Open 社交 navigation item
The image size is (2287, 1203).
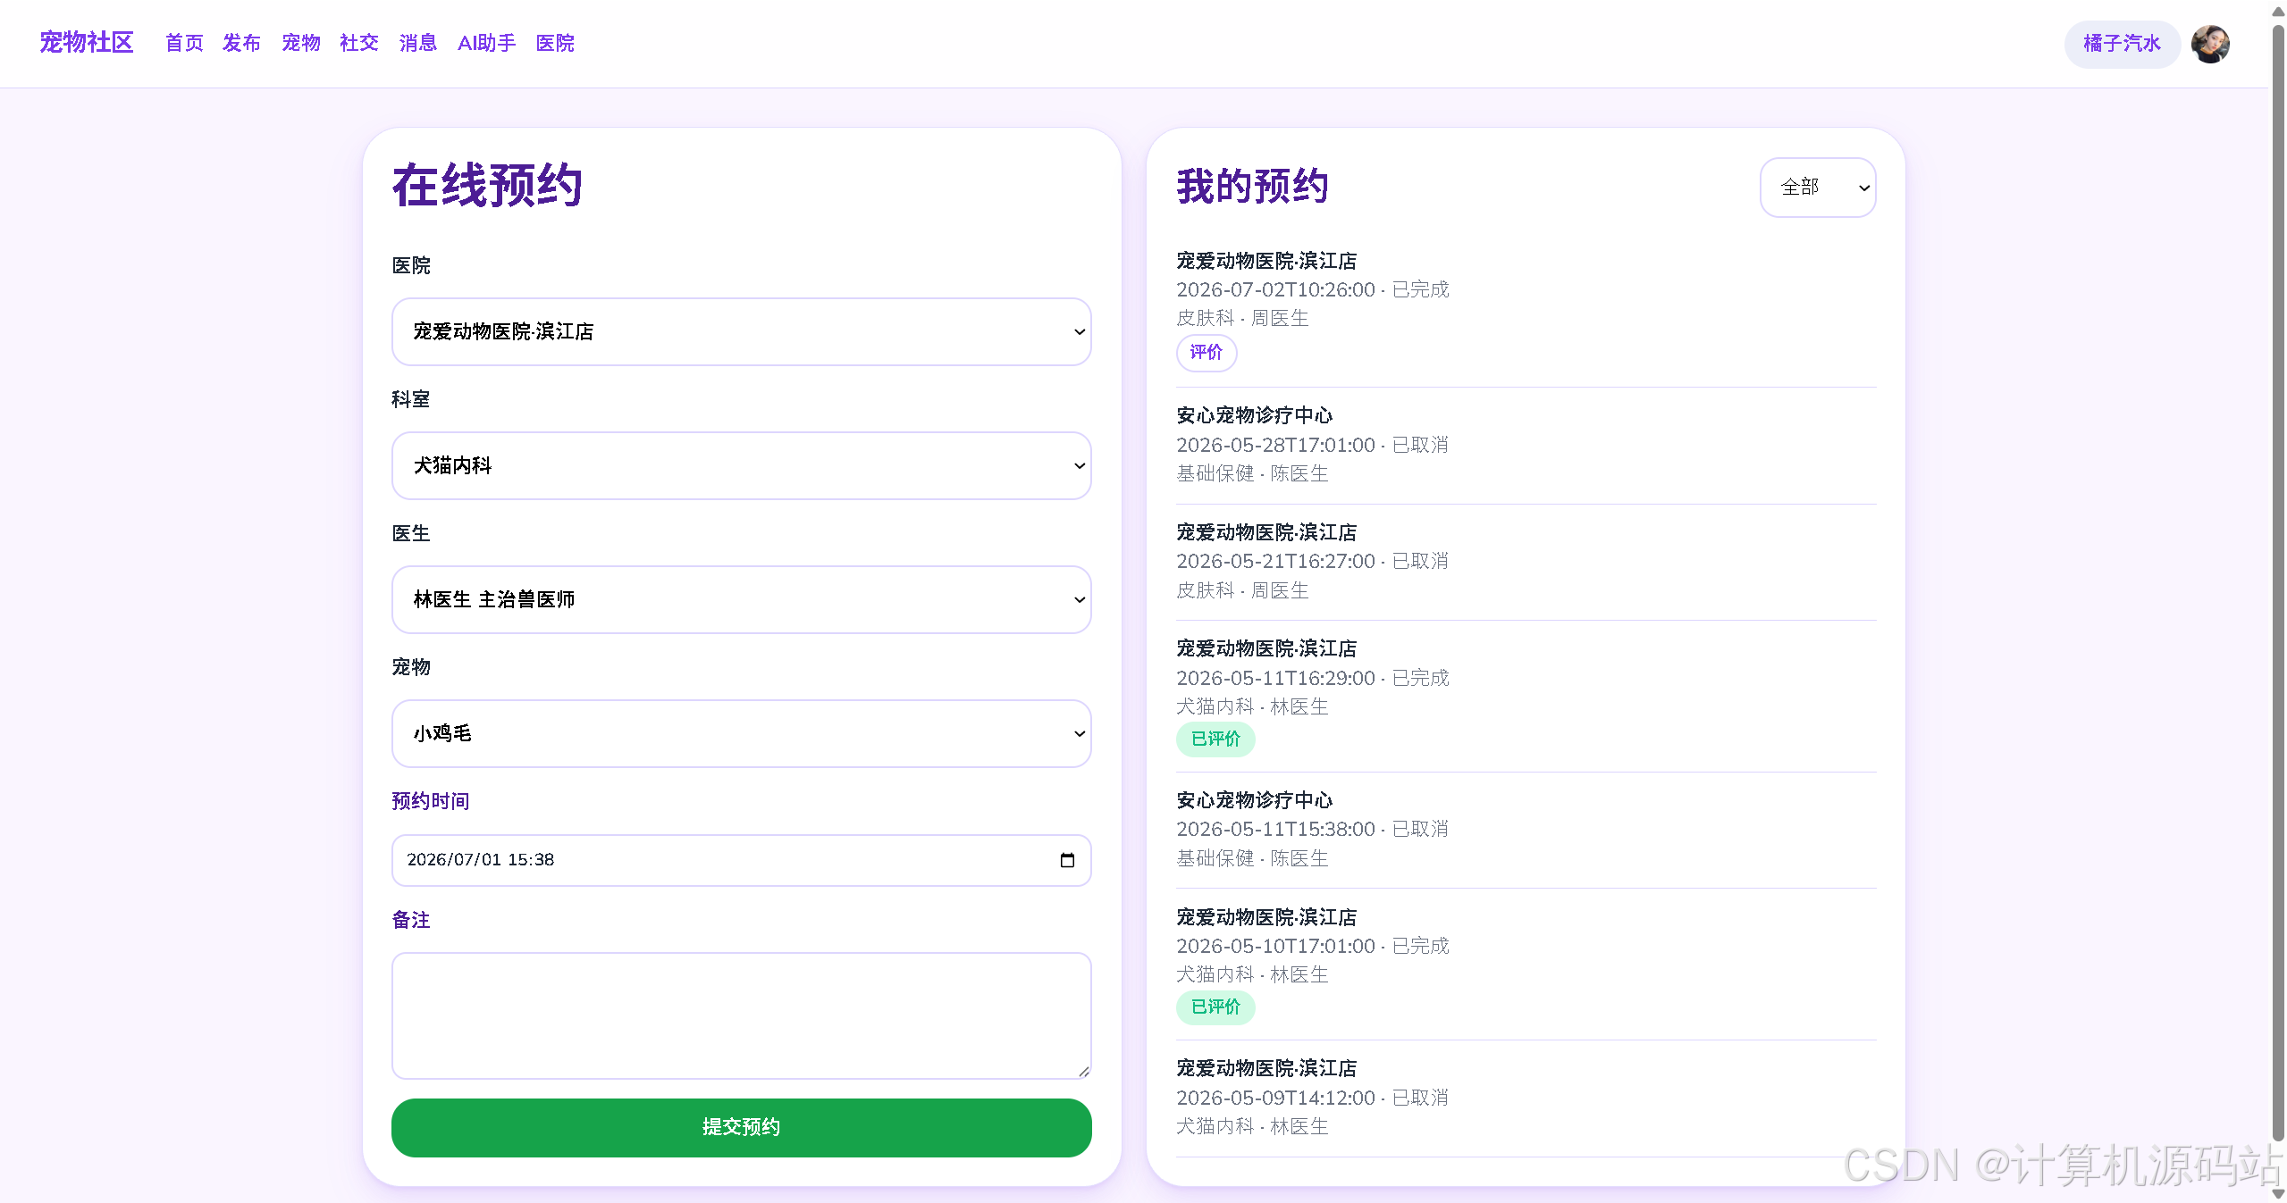coord(359,43)
